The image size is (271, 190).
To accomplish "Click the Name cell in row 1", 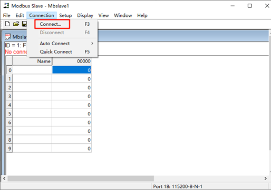I will pyautogui.click(x=32, y=79).
